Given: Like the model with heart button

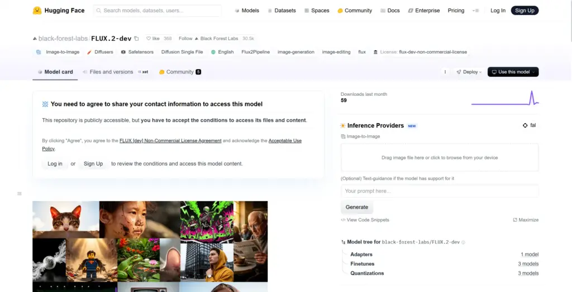Looking at the screenshot, I should pos(153,38).
